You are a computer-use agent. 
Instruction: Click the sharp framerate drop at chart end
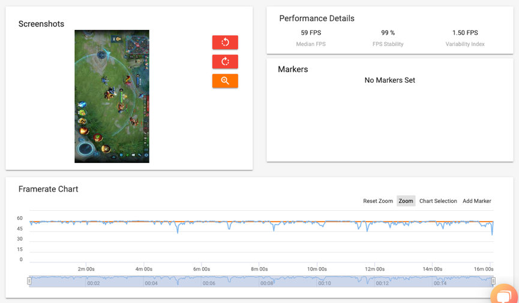click(x=492, y=233)
